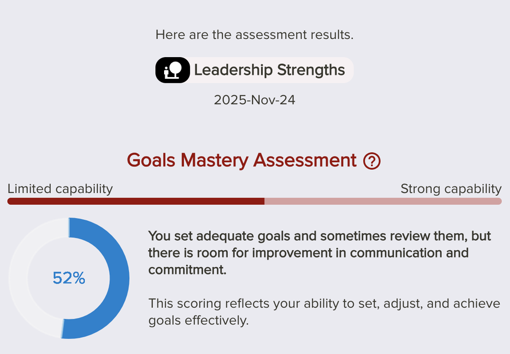Viewport: 510px width, 354px height.
Task: Click the 52% score in the donut
Action: point(69,278)
